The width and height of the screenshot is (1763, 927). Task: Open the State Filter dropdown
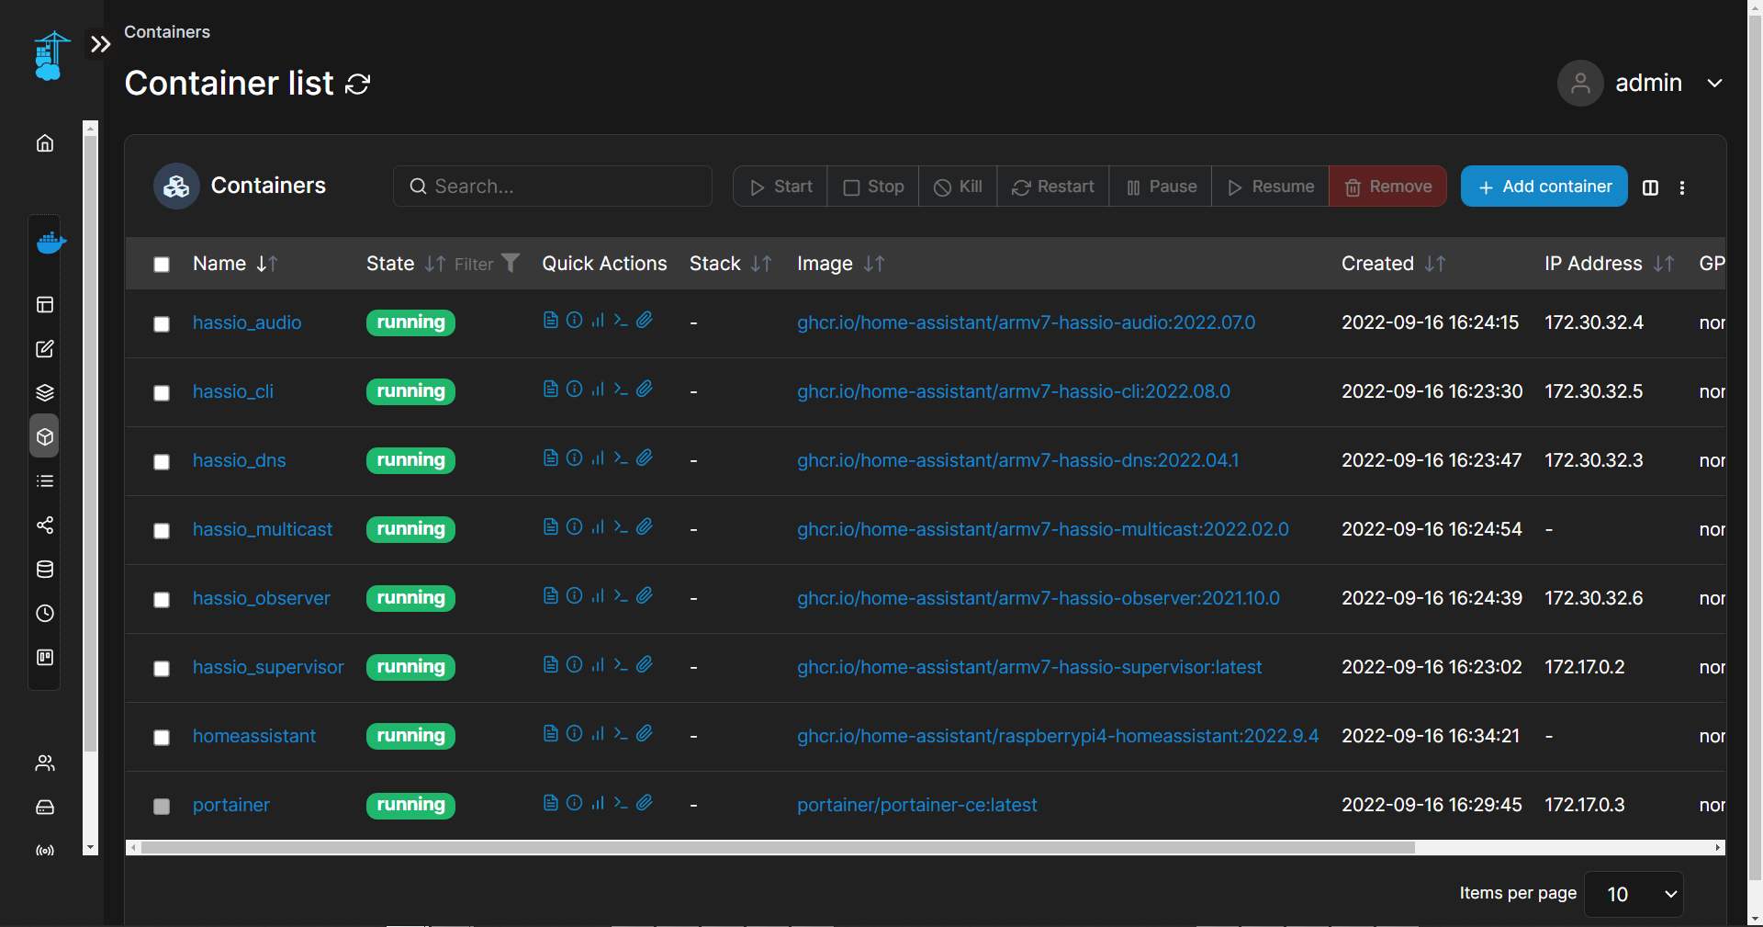pyautogui.click(x=488, y=264)
